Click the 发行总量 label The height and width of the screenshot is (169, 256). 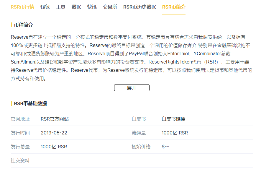click(20, 147)
